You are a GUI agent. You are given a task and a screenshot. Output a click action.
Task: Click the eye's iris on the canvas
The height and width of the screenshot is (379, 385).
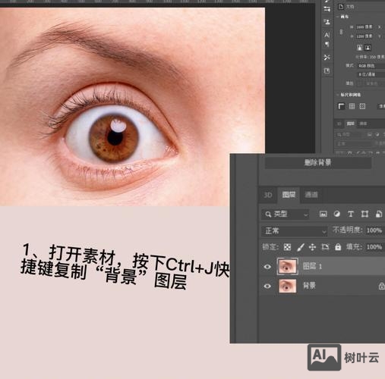click(114, 138)
